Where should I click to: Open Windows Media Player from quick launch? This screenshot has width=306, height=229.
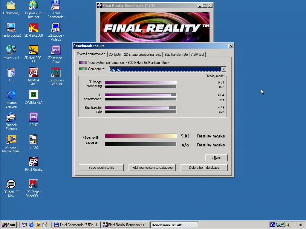pos(38,225)
